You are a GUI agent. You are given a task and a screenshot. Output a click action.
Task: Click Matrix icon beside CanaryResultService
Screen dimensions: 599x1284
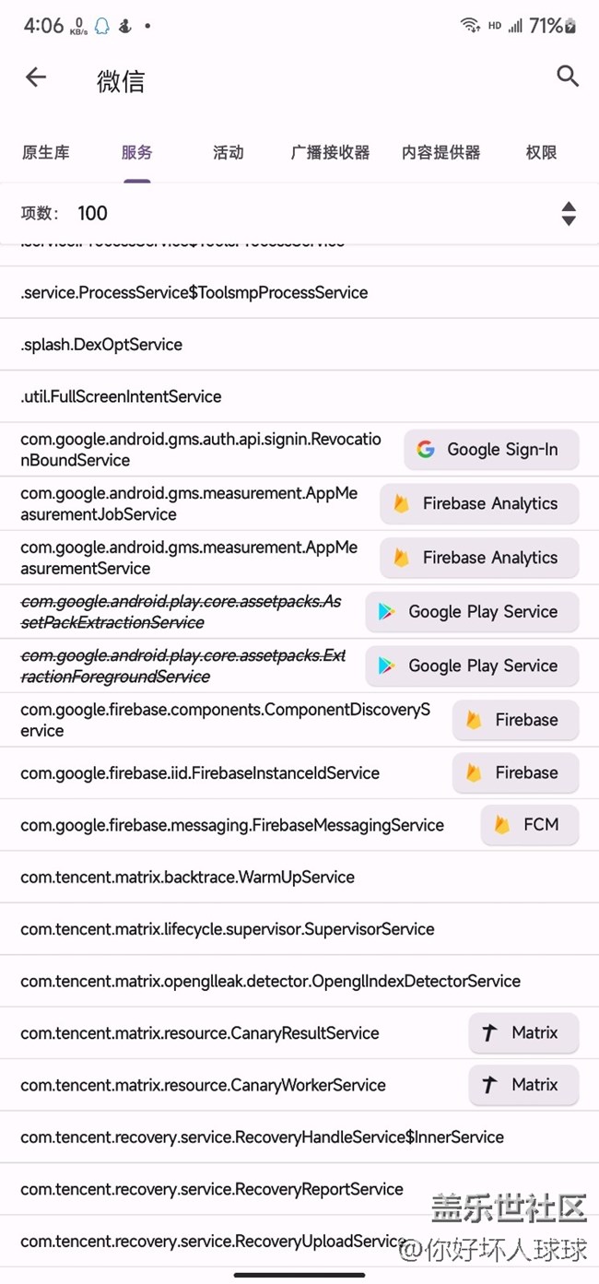(490, 1033)
